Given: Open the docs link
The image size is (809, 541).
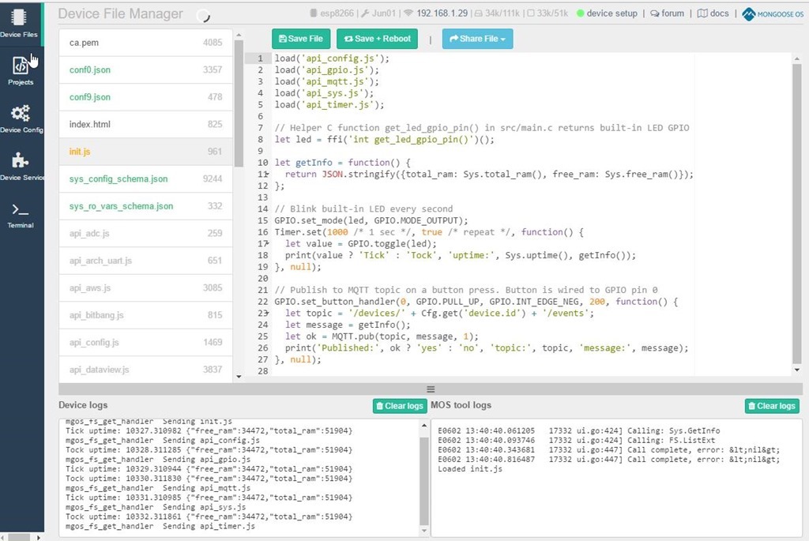Looking at the screenshot, I should (x=713, y=13).
